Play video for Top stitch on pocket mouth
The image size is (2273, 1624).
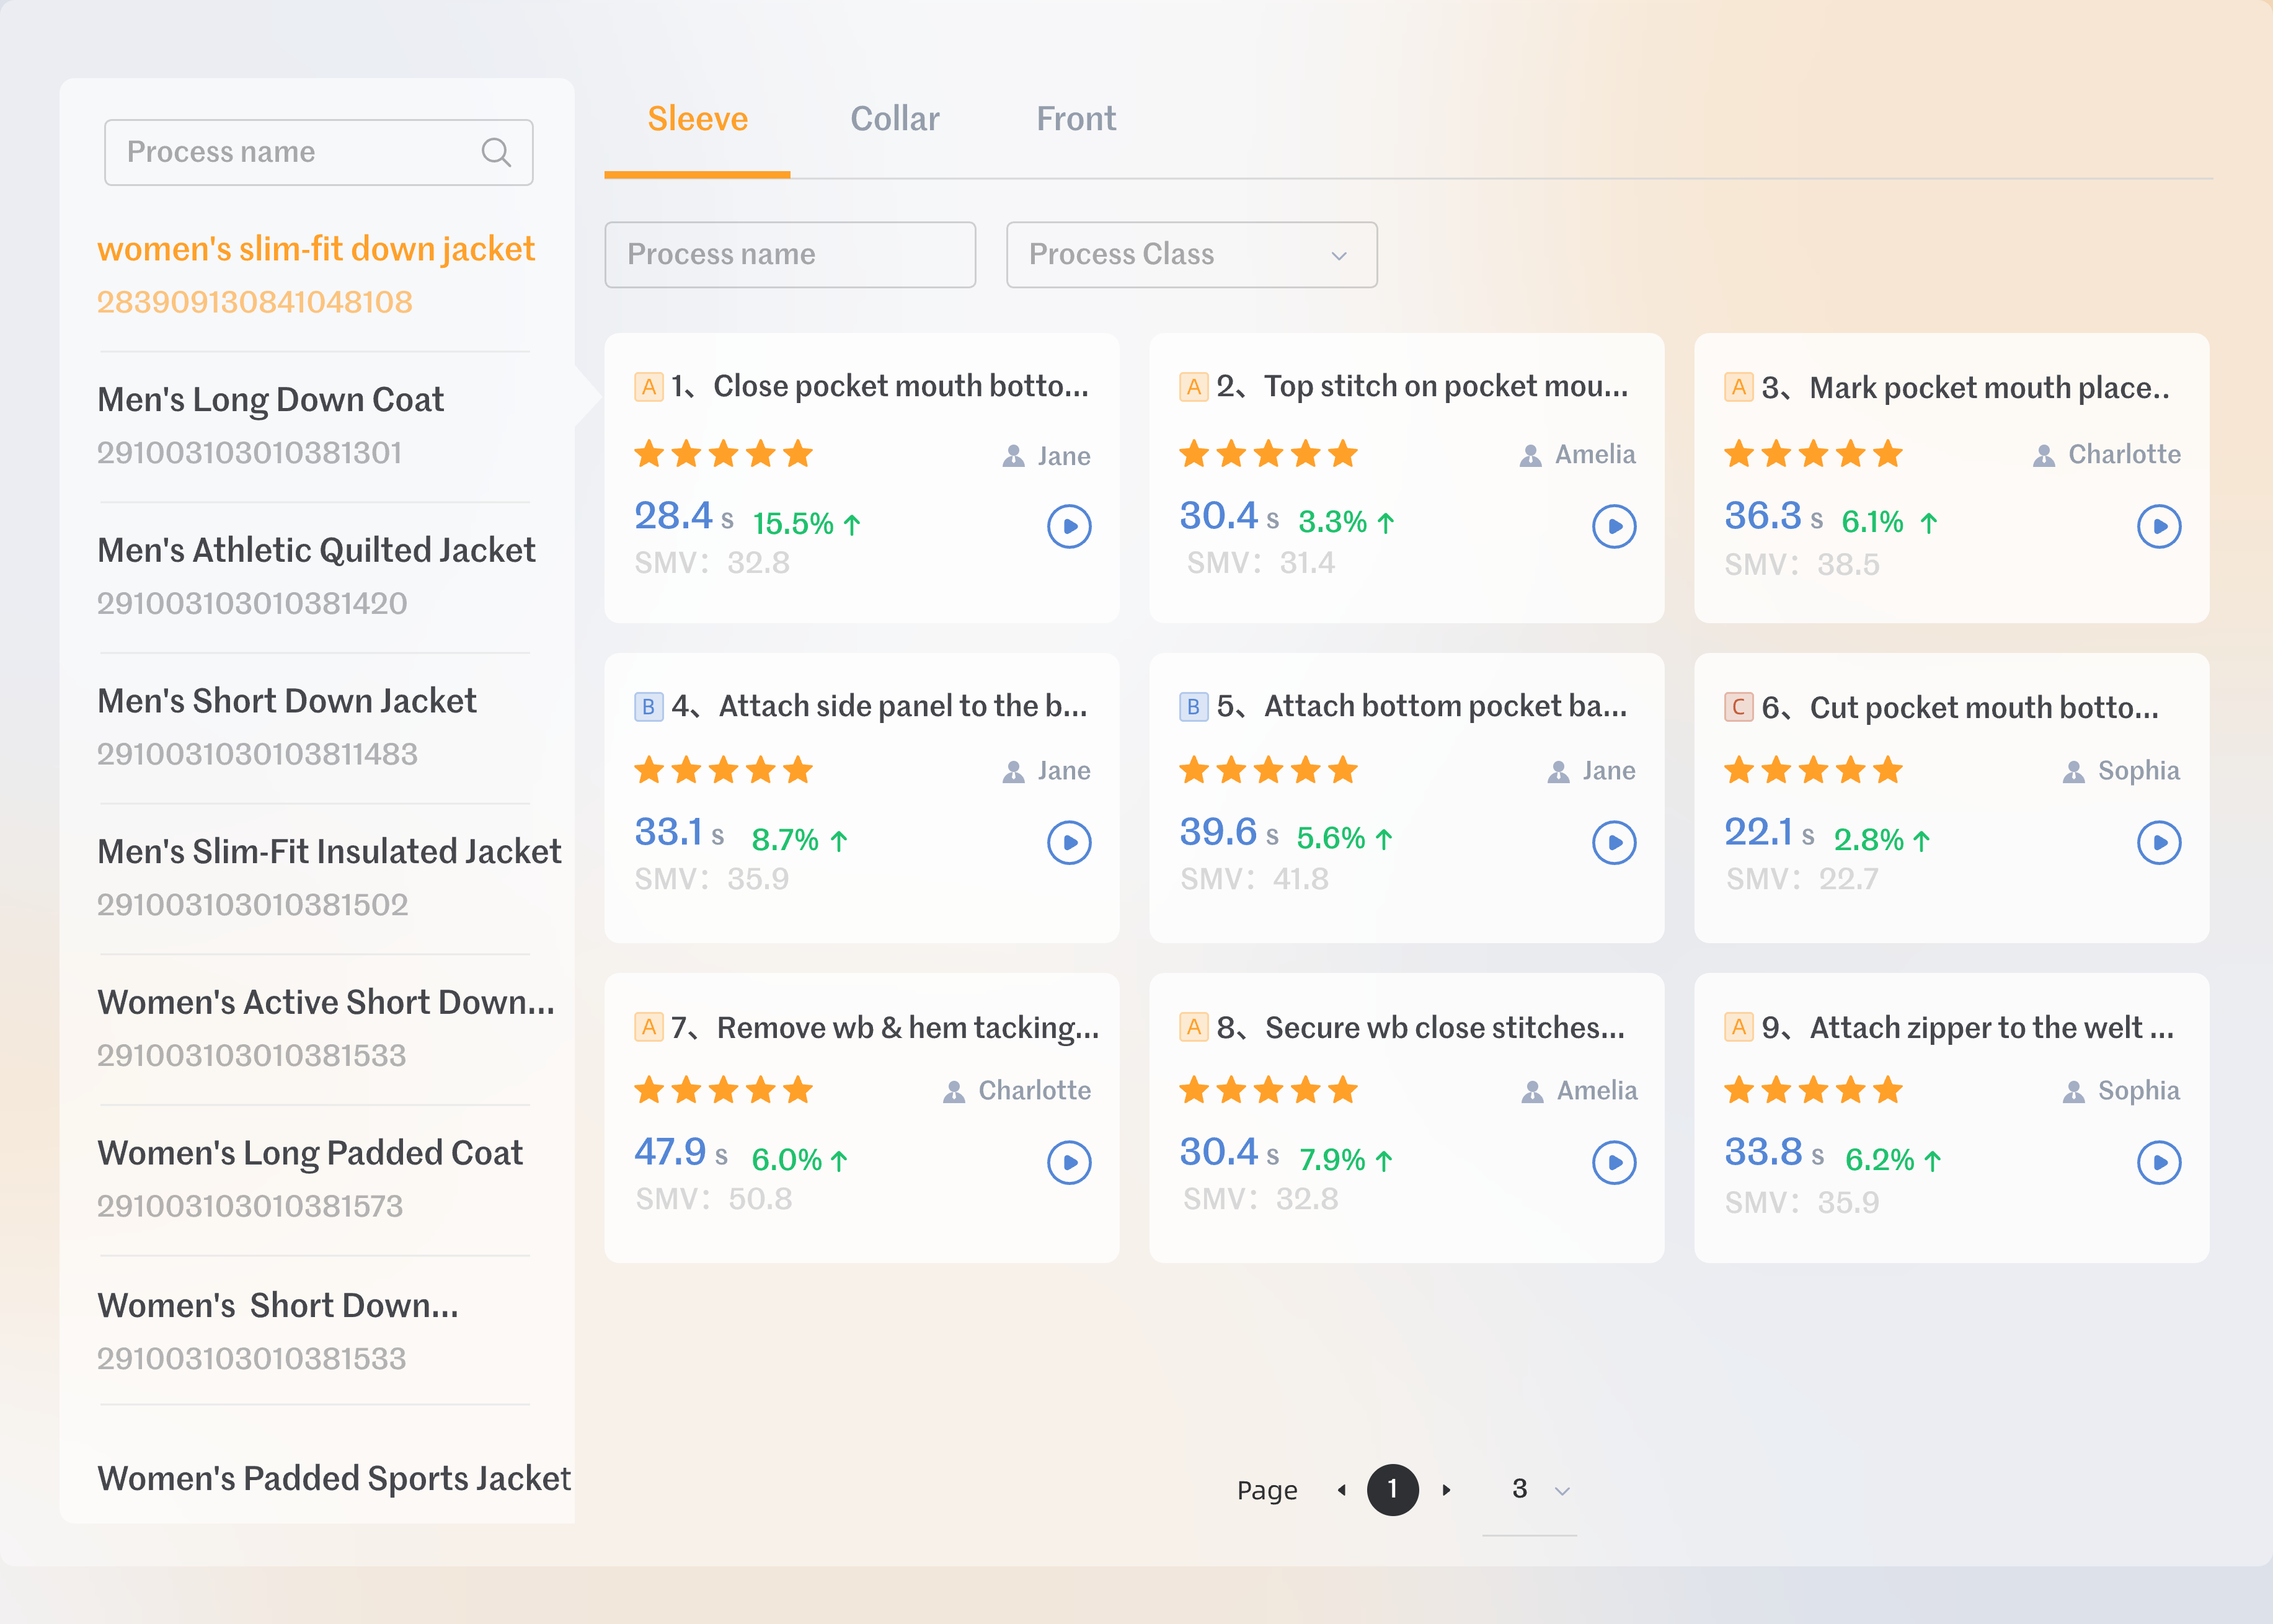click(1613, 526)
